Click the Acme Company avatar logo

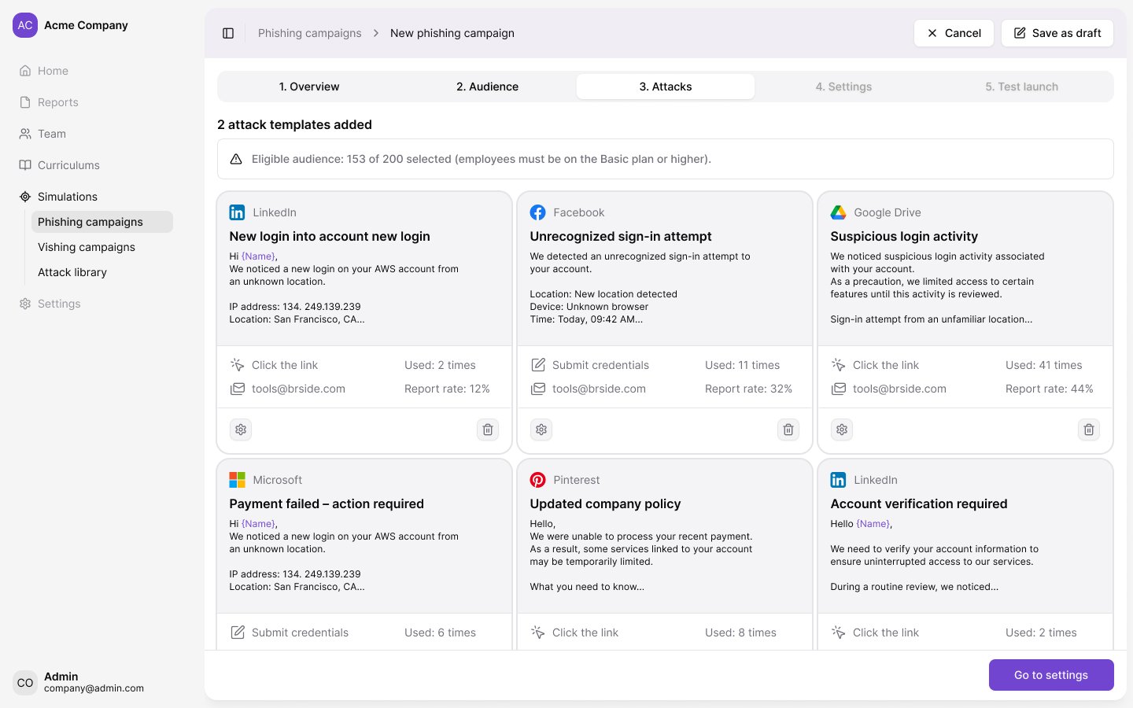click(x=25, y=25)
